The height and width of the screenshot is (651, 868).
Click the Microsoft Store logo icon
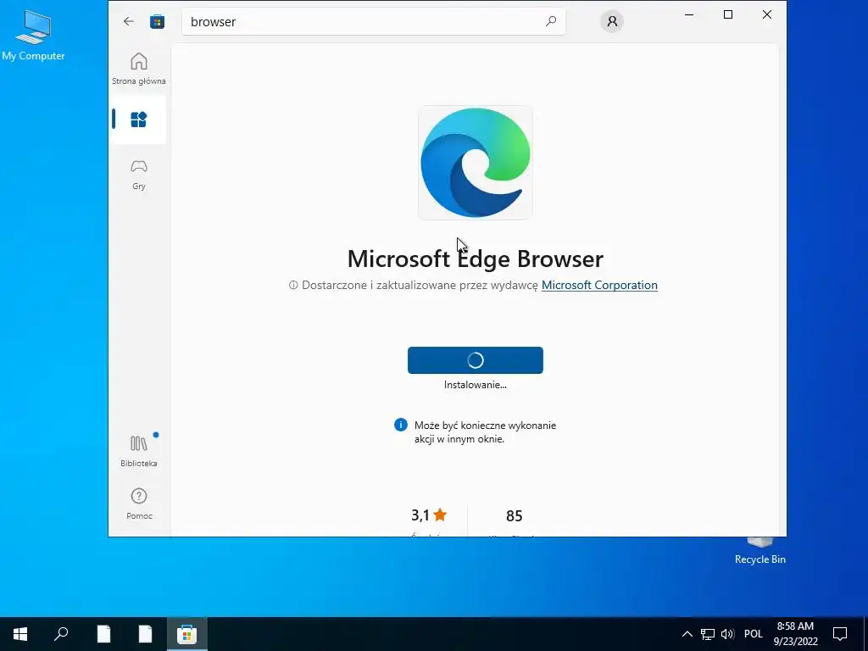pyautogui.click(x=157, y=21)
